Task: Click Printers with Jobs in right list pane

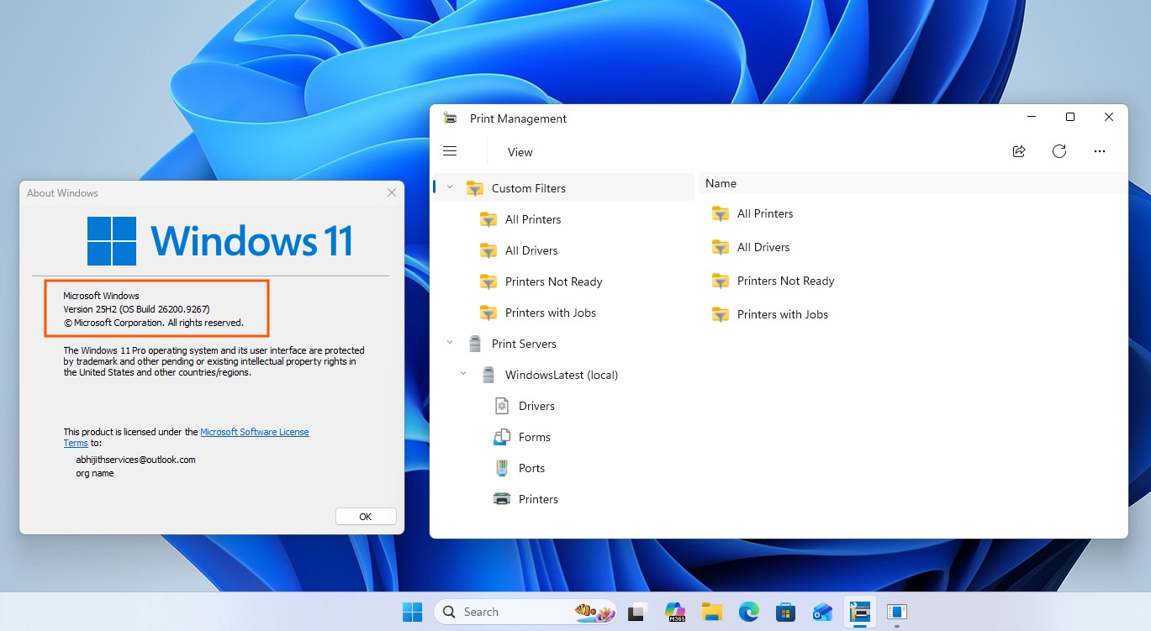Action: (x=783, y=314)
